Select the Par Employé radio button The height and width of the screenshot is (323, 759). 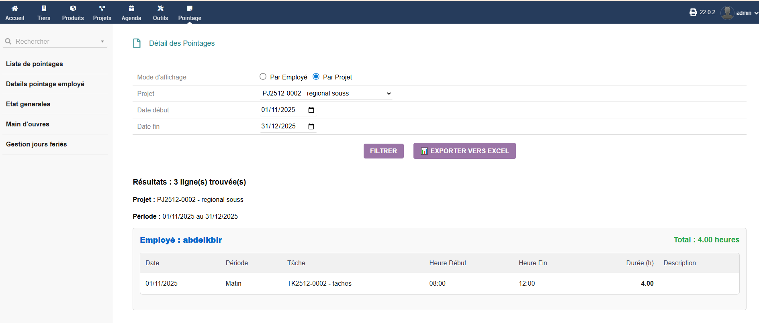pyautogui.click(x=263, y=77)
